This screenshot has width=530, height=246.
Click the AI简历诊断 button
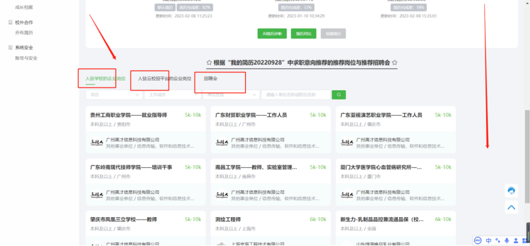pyautogui.click(x=272, y=33)
